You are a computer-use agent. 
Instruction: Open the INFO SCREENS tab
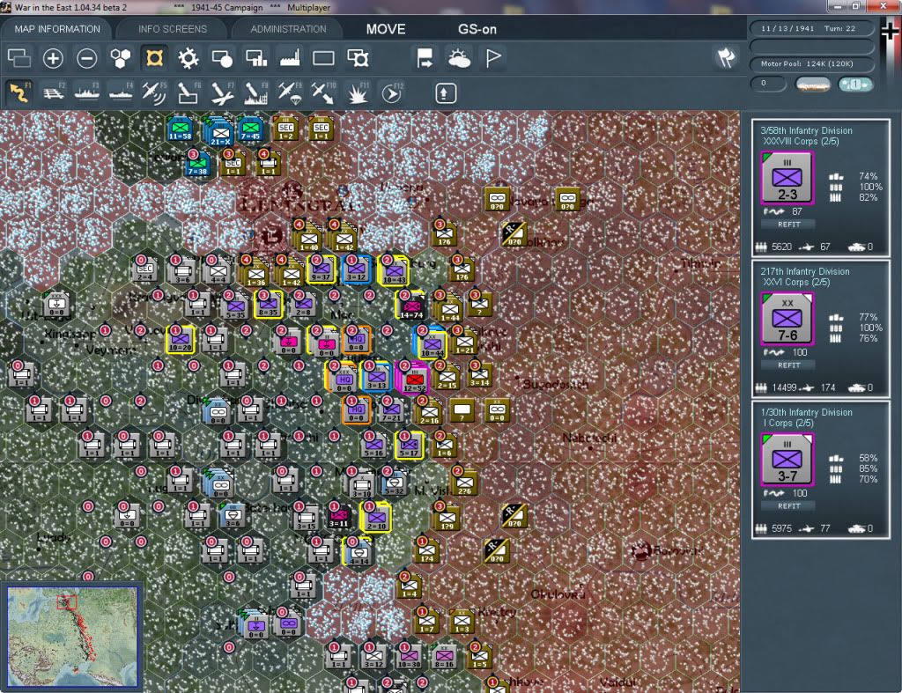[172, 29]
